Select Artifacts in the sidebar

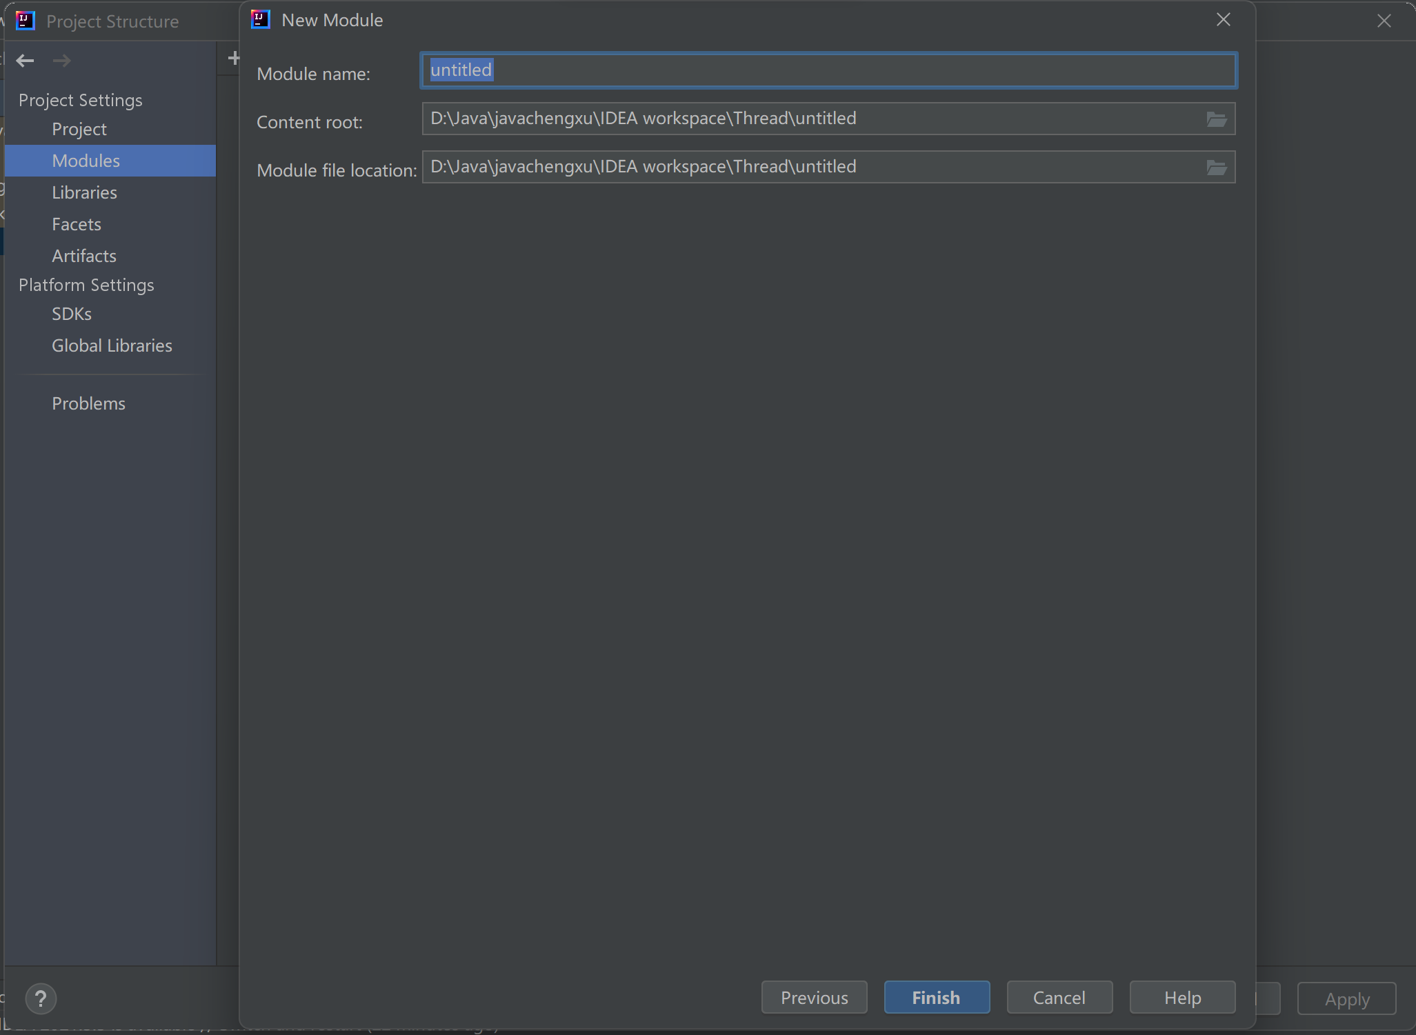(84, 256)
